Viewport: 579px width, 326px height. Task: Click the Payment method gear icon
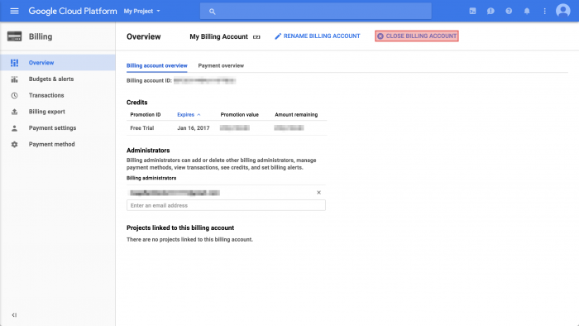coord(14,144)
